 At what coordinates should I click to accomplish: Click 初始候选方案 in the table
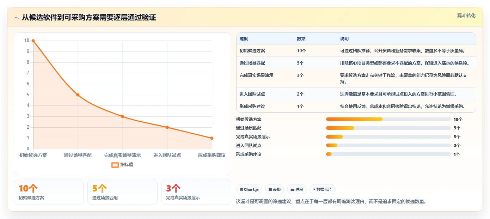click(252, 51)
